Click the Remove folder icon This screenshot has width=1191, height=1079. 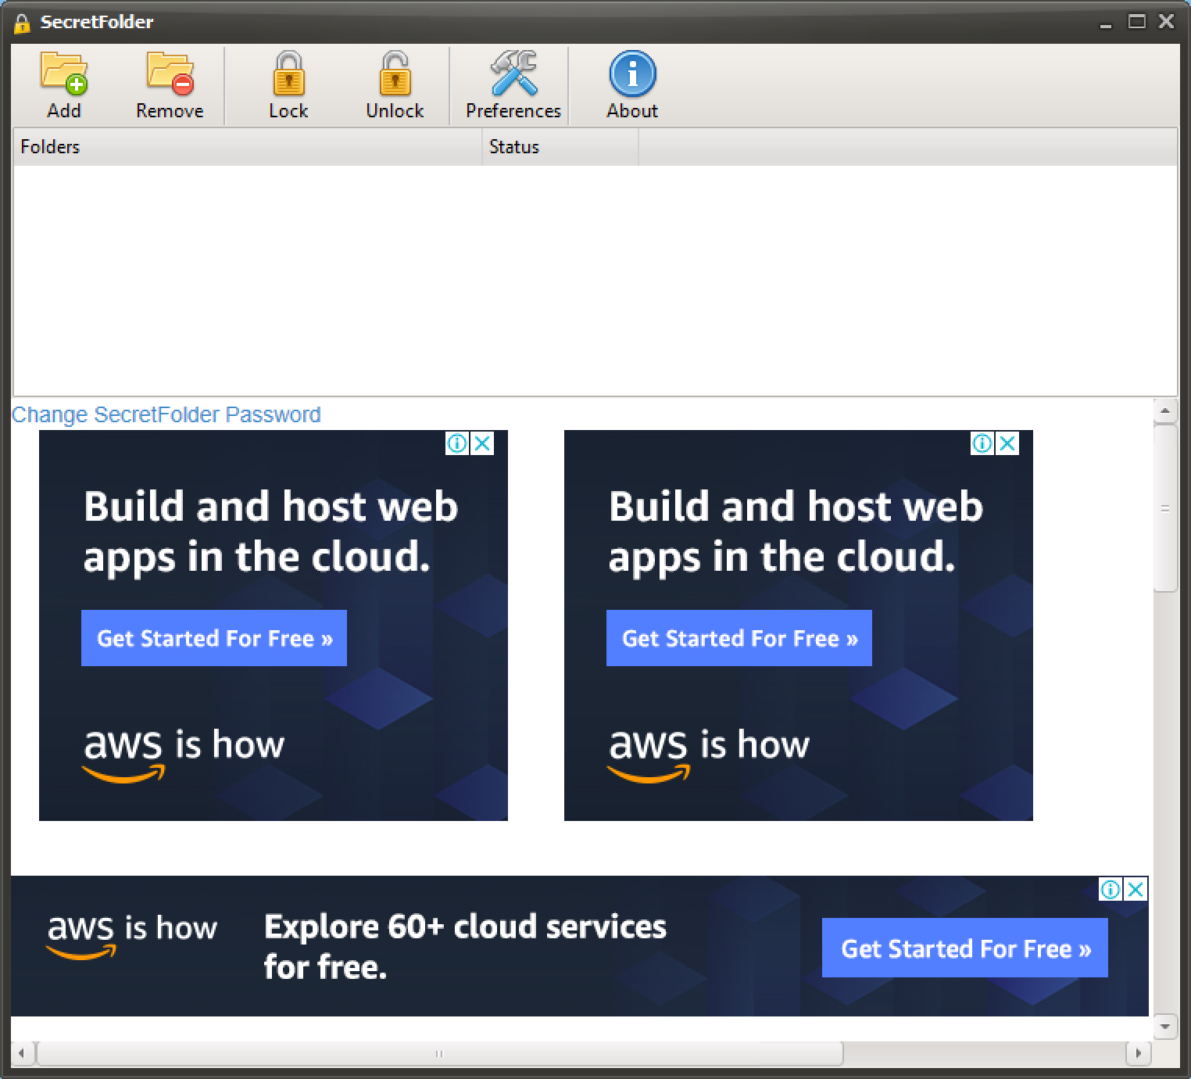[x=170, y=73]
